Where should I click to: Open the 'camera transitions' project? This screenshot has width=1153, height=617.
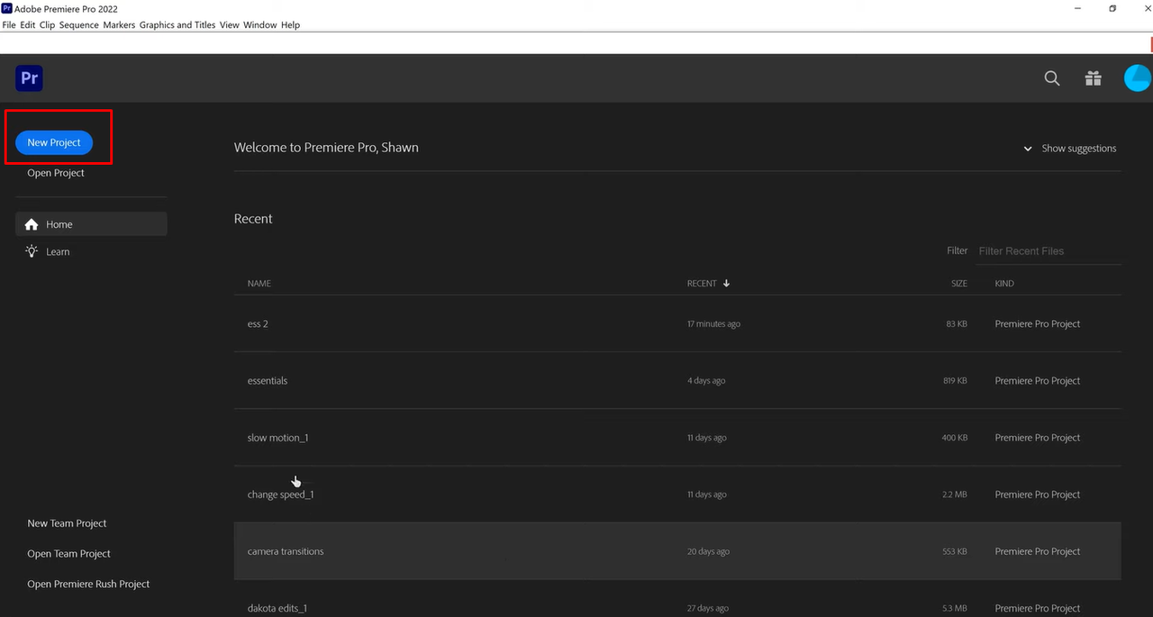[286, 551]
